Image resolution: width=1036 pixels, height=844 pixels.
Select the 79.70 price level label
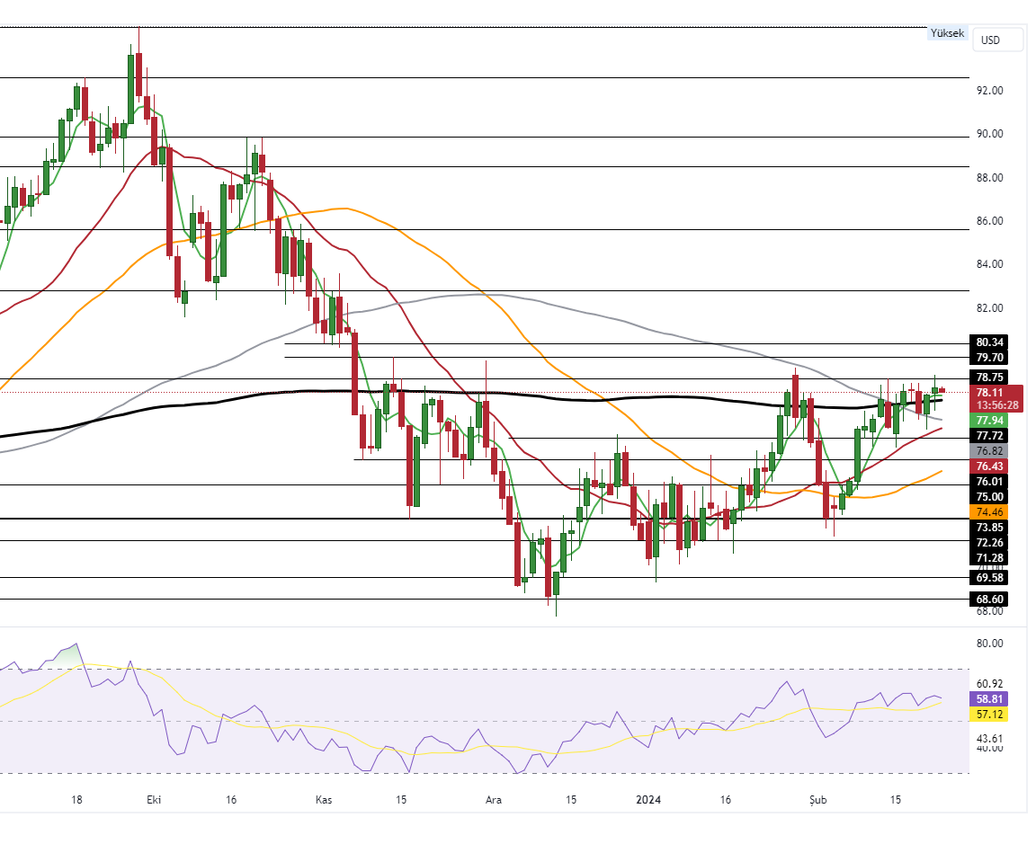click(x=989, y=357)
